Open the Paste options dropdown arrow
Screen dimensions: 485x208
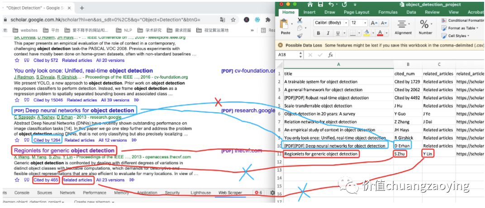pos(291,24)
